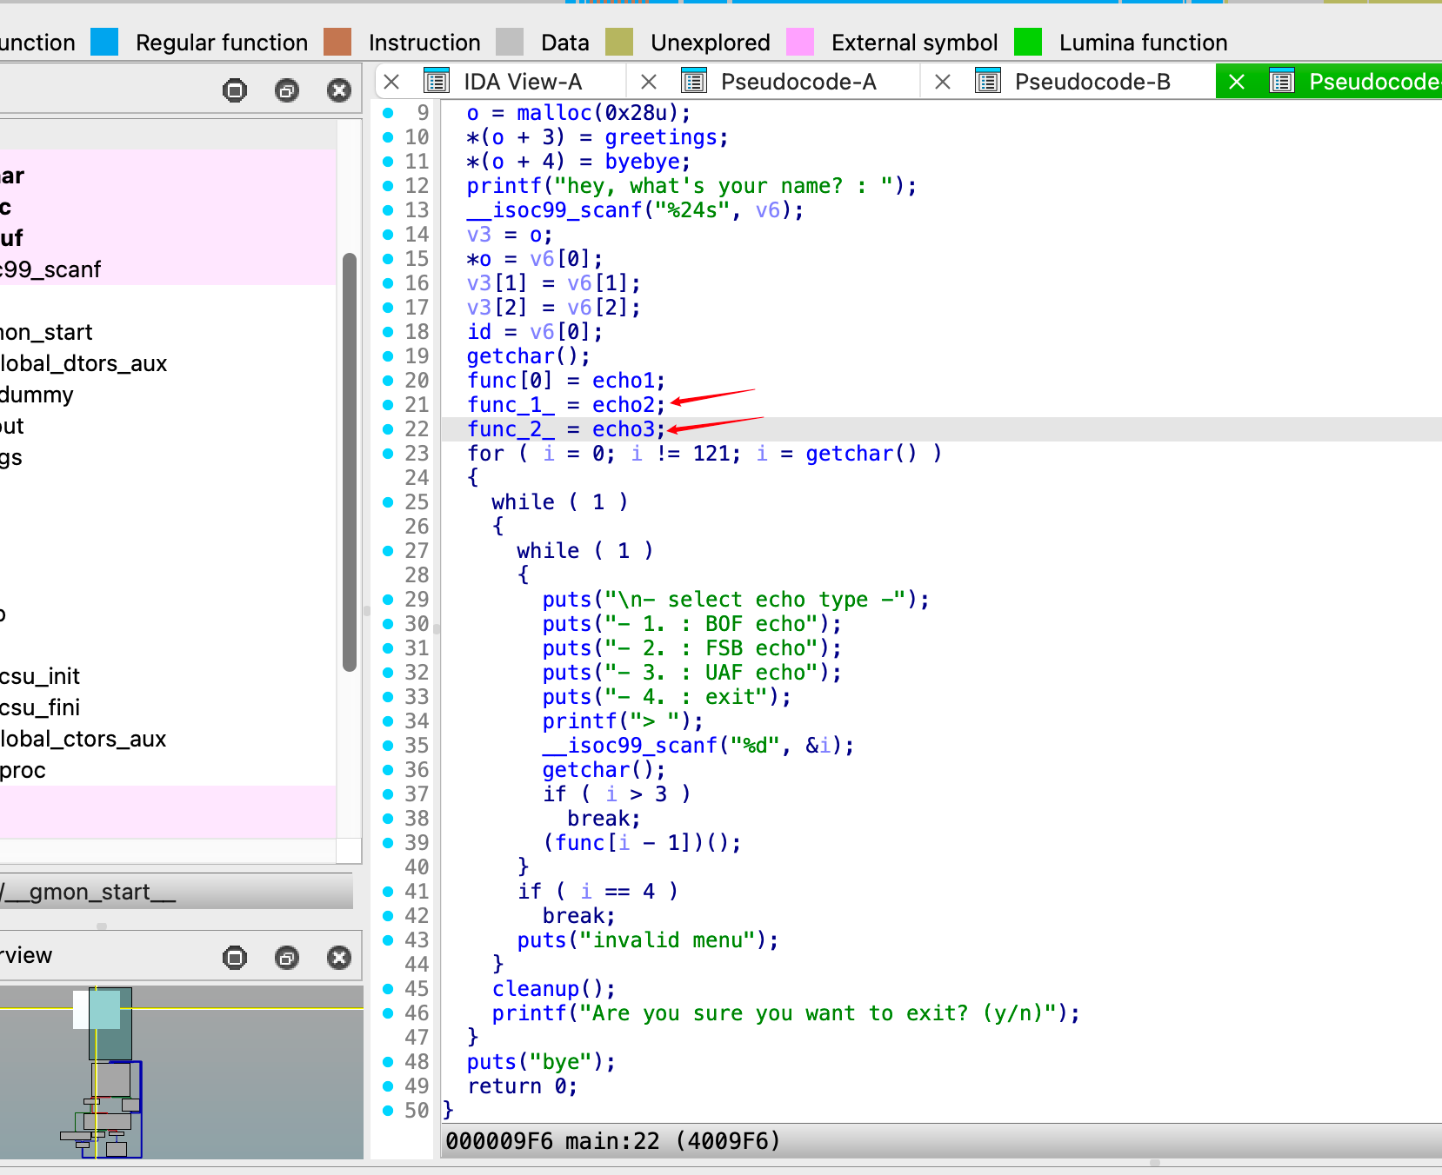Close the Pseudocode-A tab
This screenshot has width=1442, height=1175.
click(x=649, y=82)
